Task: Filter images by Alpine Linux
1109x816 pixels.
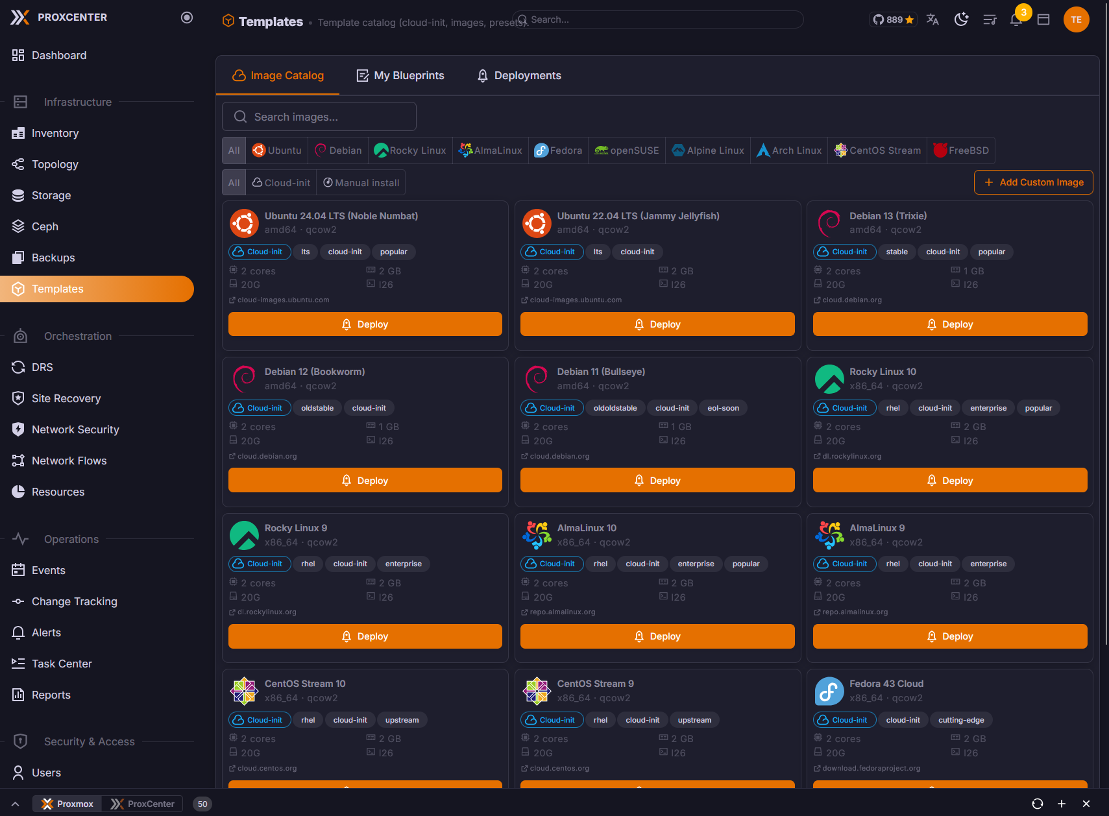Action: tap(708, 150)
